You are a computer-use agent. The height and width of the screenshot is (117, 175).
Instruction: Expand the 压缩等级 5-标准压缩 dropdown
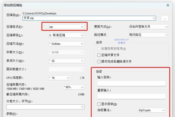coord(66,35)
